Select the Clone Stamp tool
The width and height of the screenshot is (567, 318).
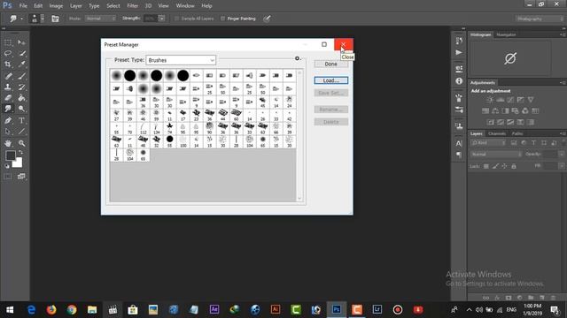8,87
